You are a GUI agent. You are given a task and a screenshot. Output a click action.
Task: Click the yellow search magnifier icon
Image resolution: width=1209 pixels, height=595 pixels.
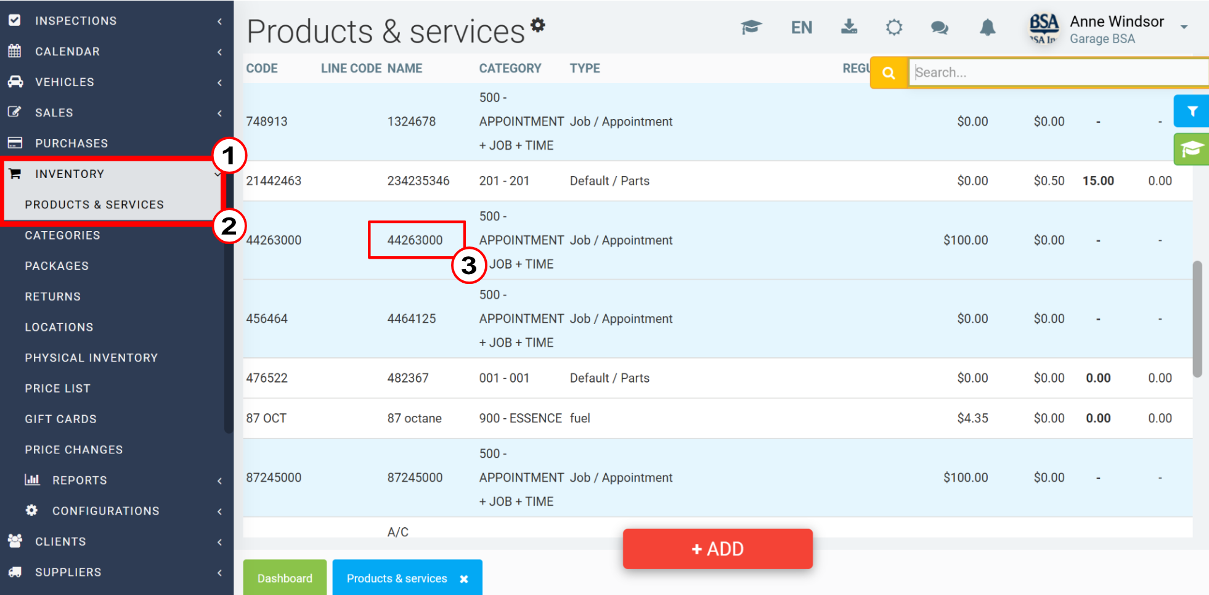(889, 73)
